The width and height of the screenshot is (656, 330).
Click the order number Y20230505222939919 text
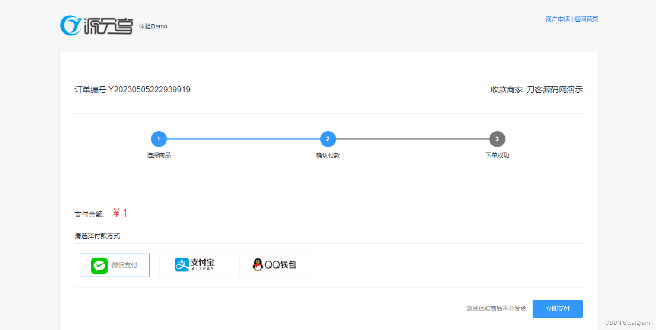(x=150, y=90)
